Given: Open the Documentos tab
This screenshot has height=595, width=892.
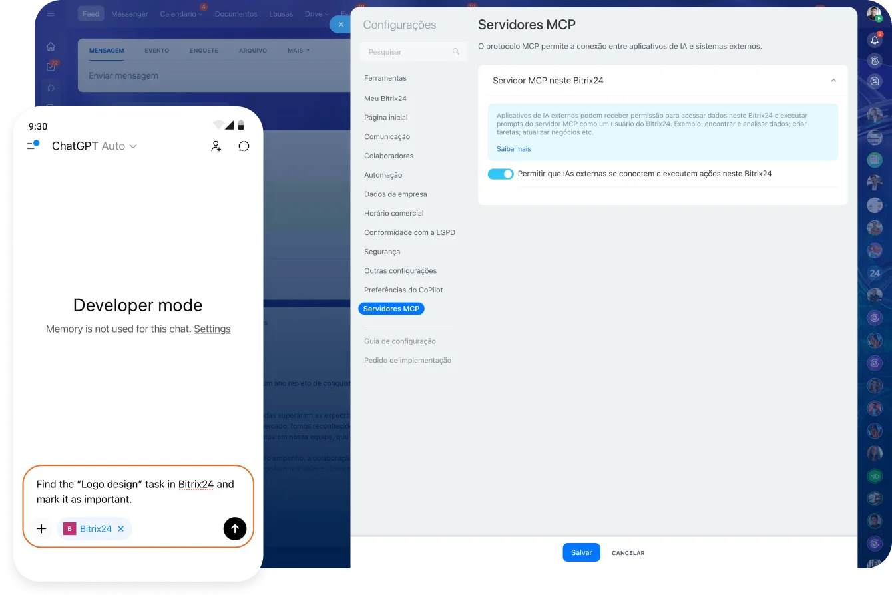Looking at the screenshot, I should point(236,14).
